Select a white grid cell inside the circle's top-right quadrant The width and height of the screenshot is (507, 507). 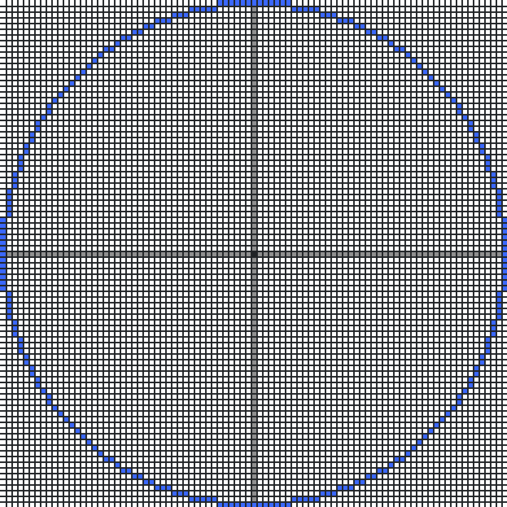tap(337, 181)
